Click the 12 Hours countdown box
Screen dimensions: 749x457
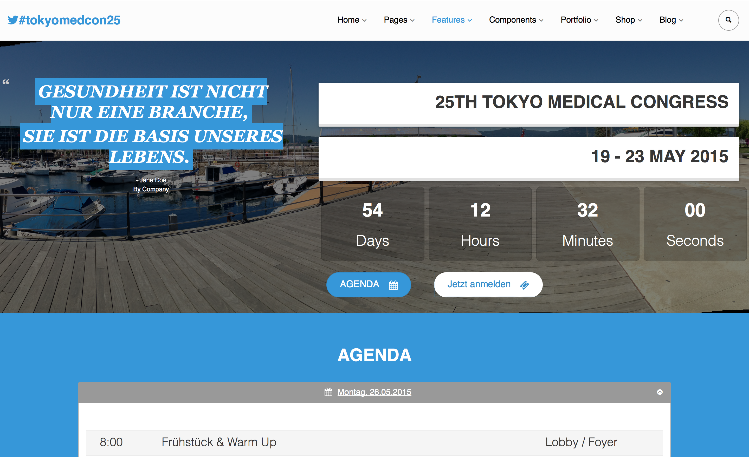click(480, 224)
